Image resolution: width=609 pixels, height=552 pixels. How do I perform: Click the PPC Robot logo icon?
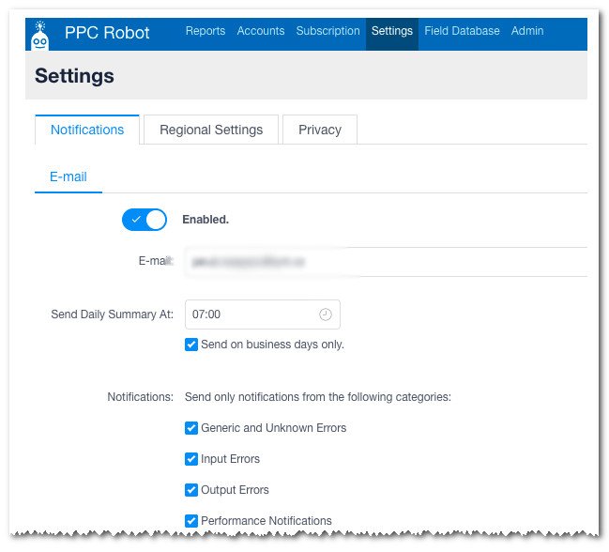(x=40, y=36)
